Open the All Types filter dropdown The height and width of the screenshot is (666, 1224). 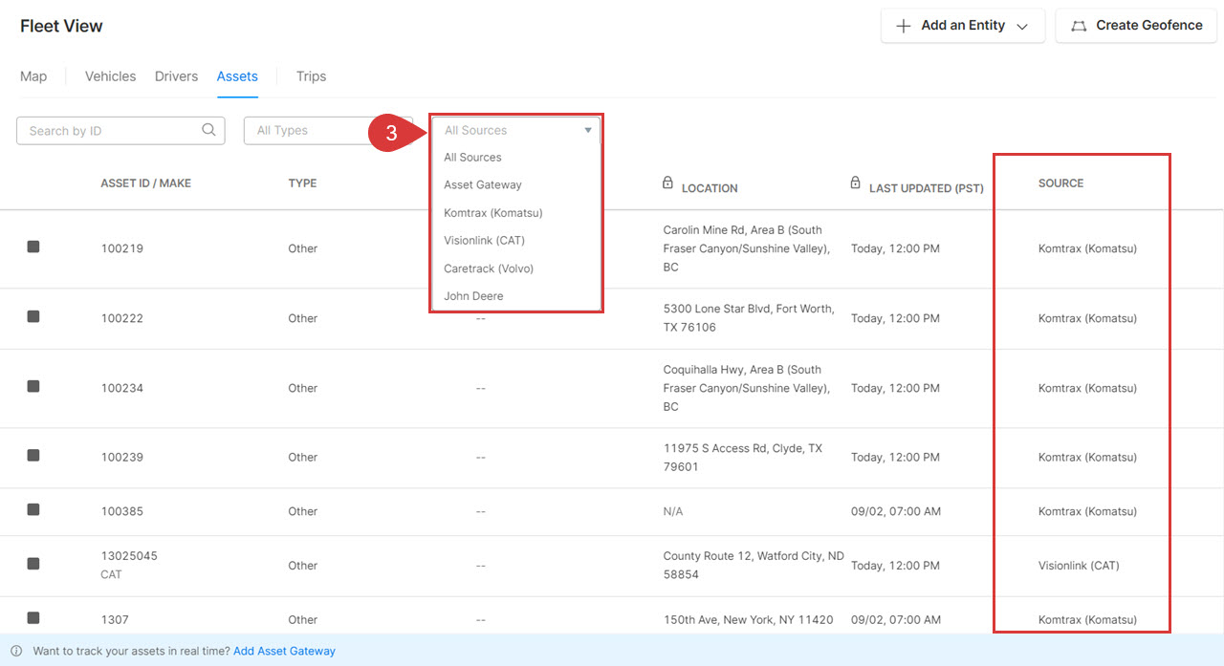click(x=329, y=131)
